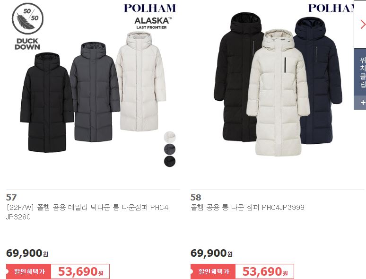The height and width of the screenshot is (279, 366).
Task: Open the 폴햄 공용 롱 다운 점퍼 PHC4JP3999 link
Action: point(247,207)
